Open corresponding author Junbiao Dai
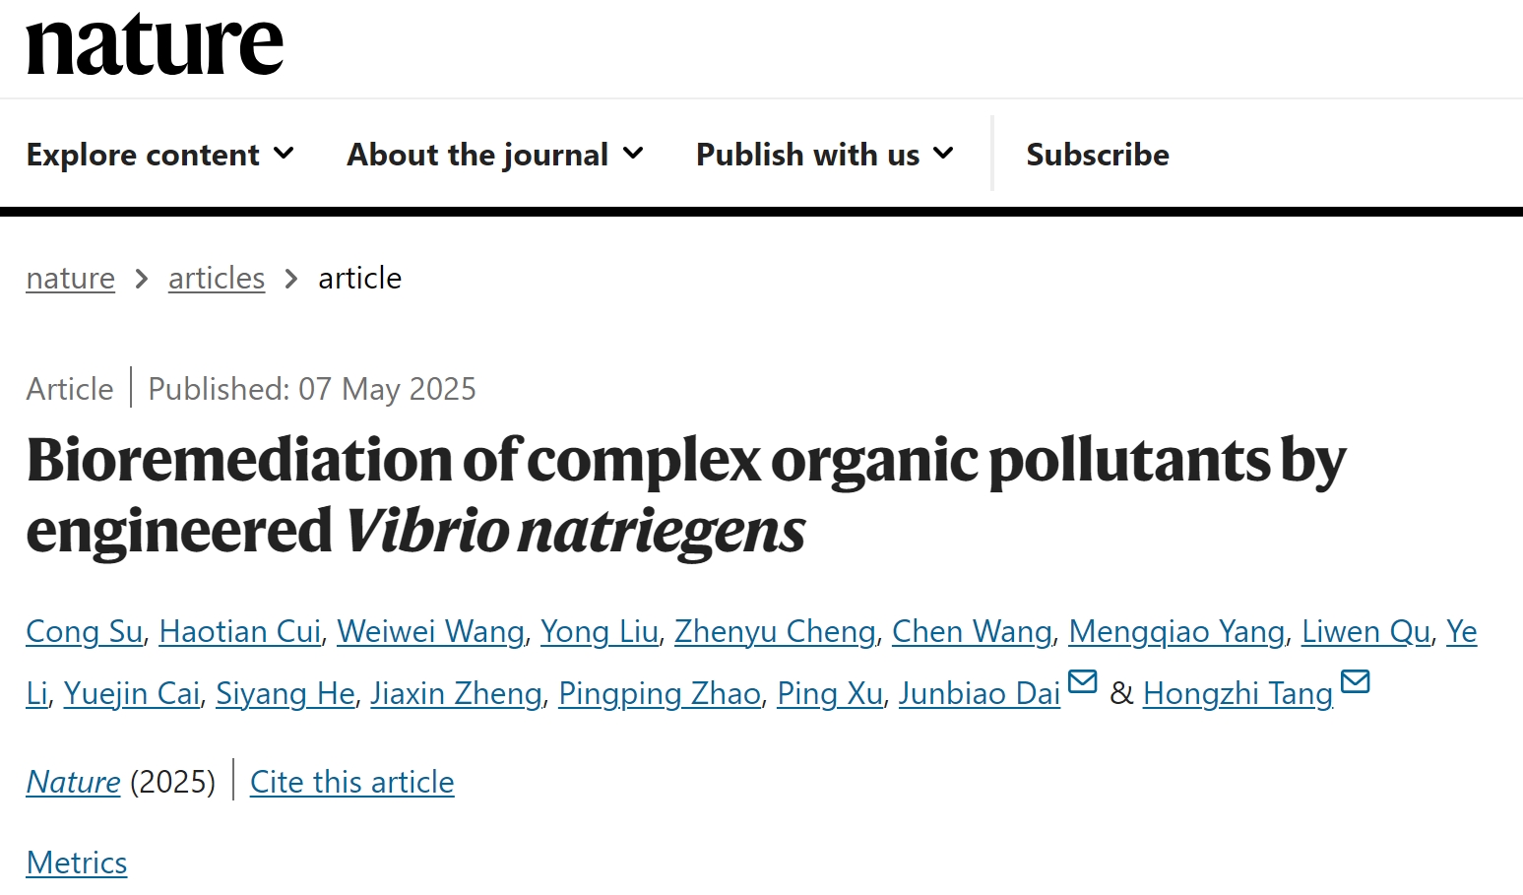Viewport: 1523px width, 895px height. pyautogui.click(x=979, y=694)
